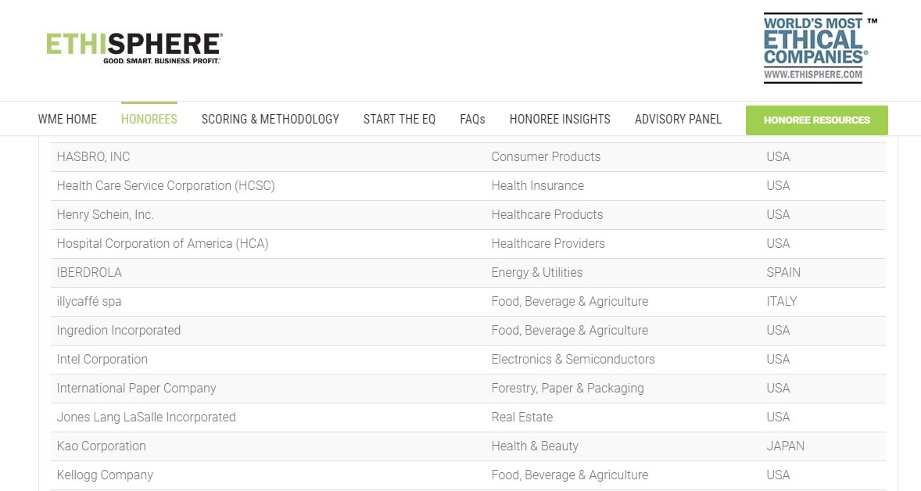Click Jones Lang LaSalle Incorporated row

coord(145,418)
